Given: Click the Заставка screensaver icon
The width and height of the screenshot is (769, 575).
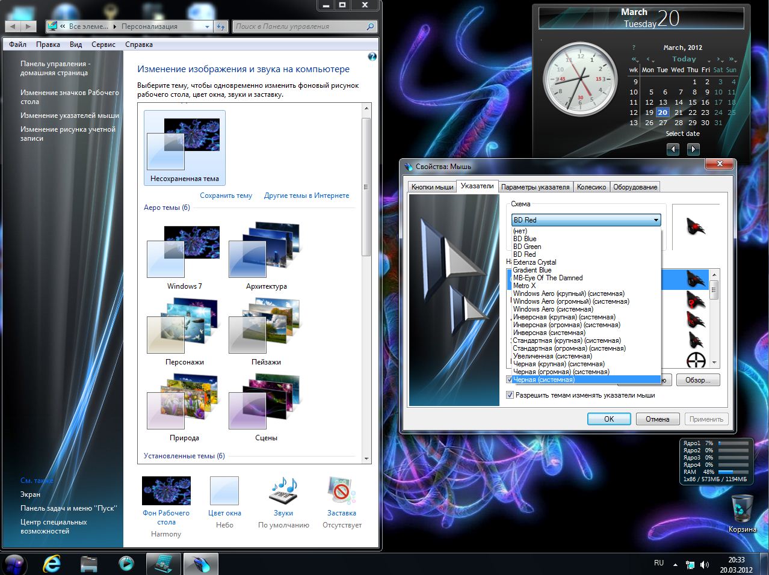Looking at the screenshot, I should coord(341,491).
